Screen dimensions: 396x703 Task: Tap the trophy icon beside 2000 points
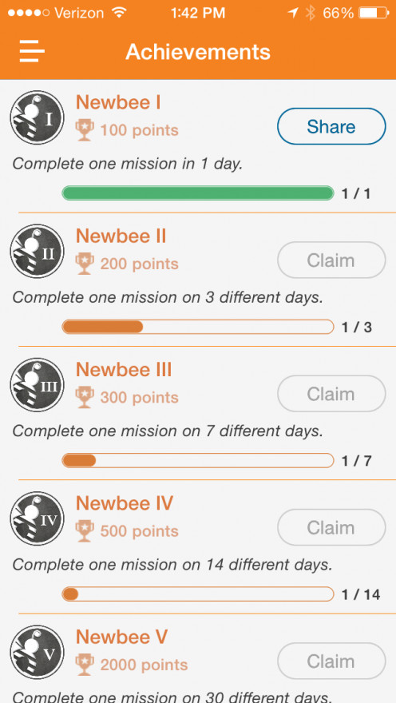coord(85,665)
